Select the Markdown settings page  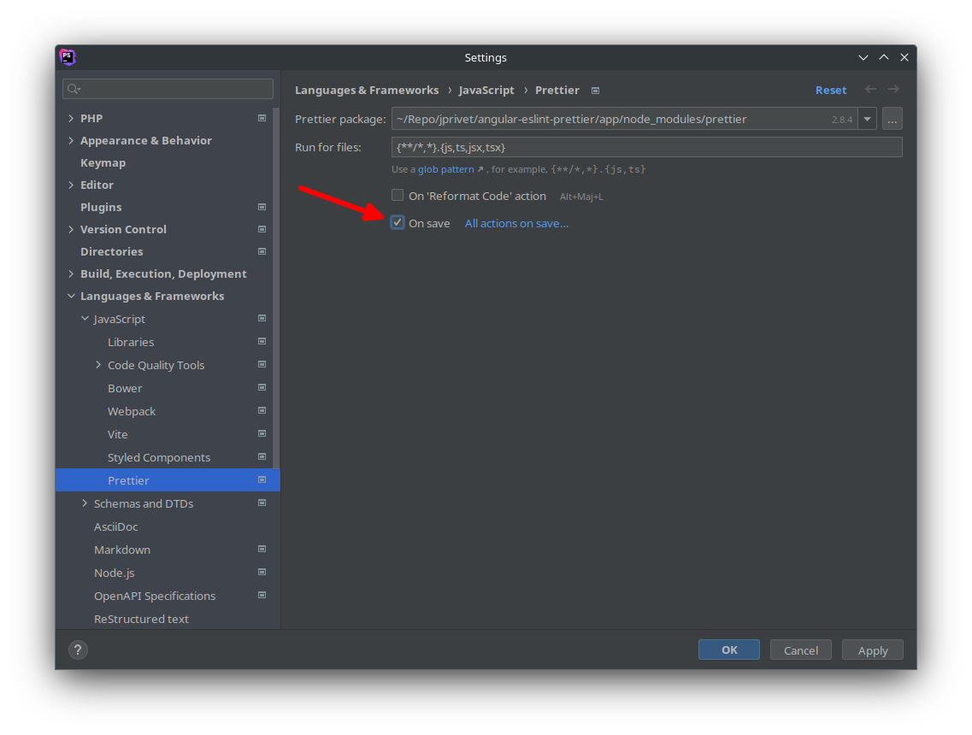pyautogui.click(x=122, y=550)
